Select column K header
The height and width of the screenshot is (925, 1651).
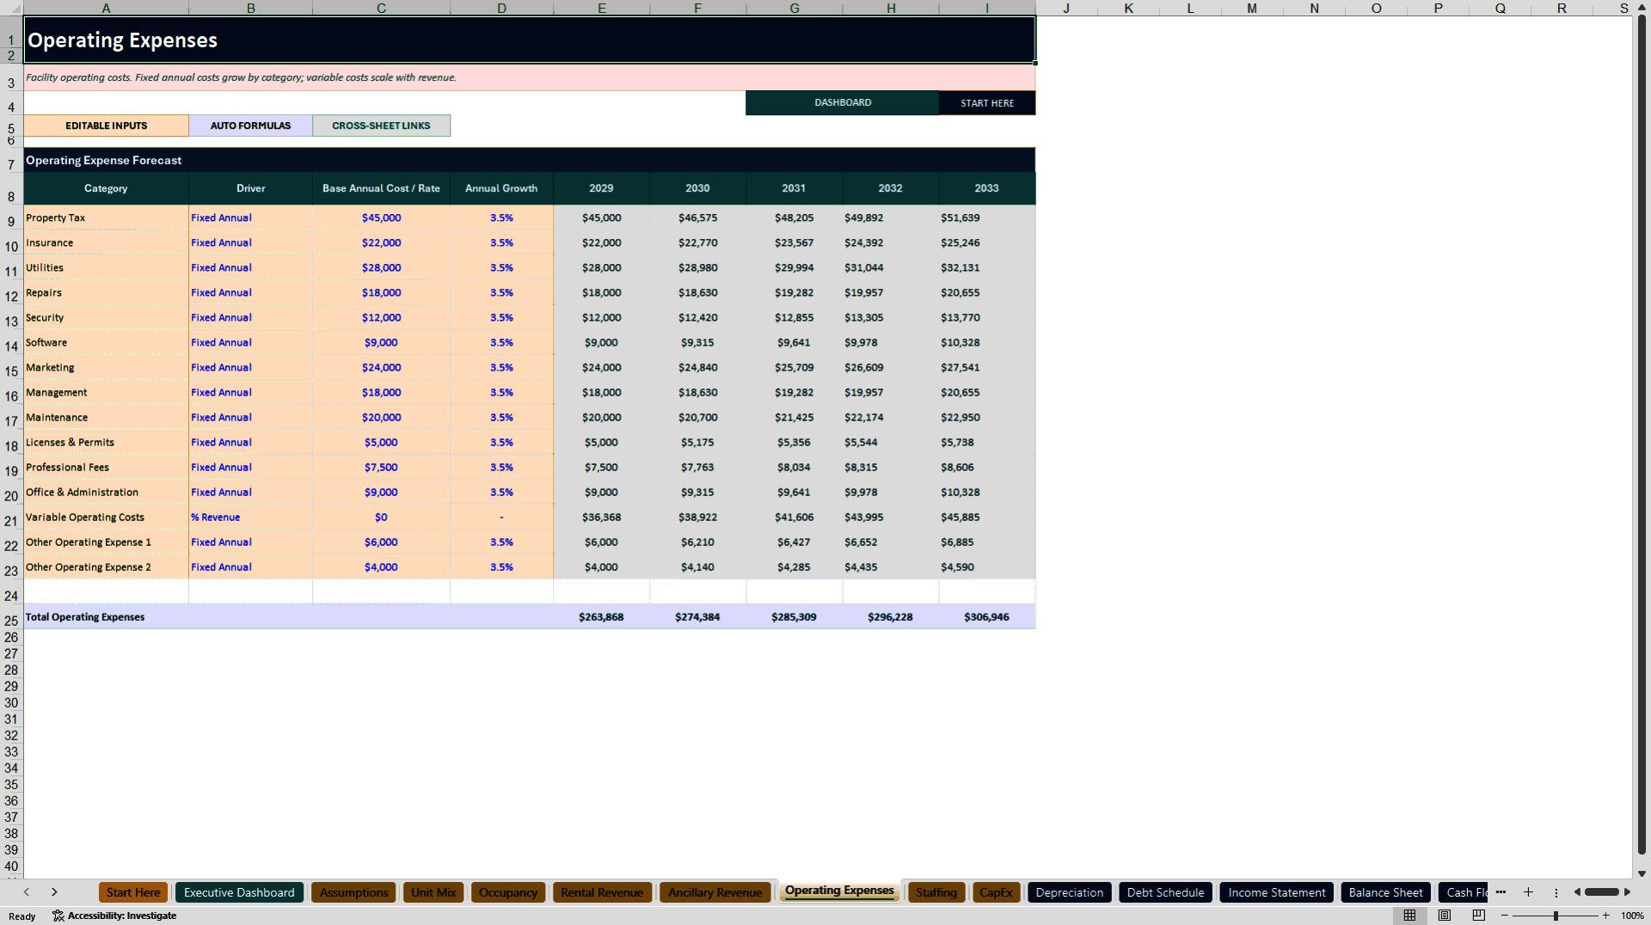pyautogui.click(x=1128, y=8)
